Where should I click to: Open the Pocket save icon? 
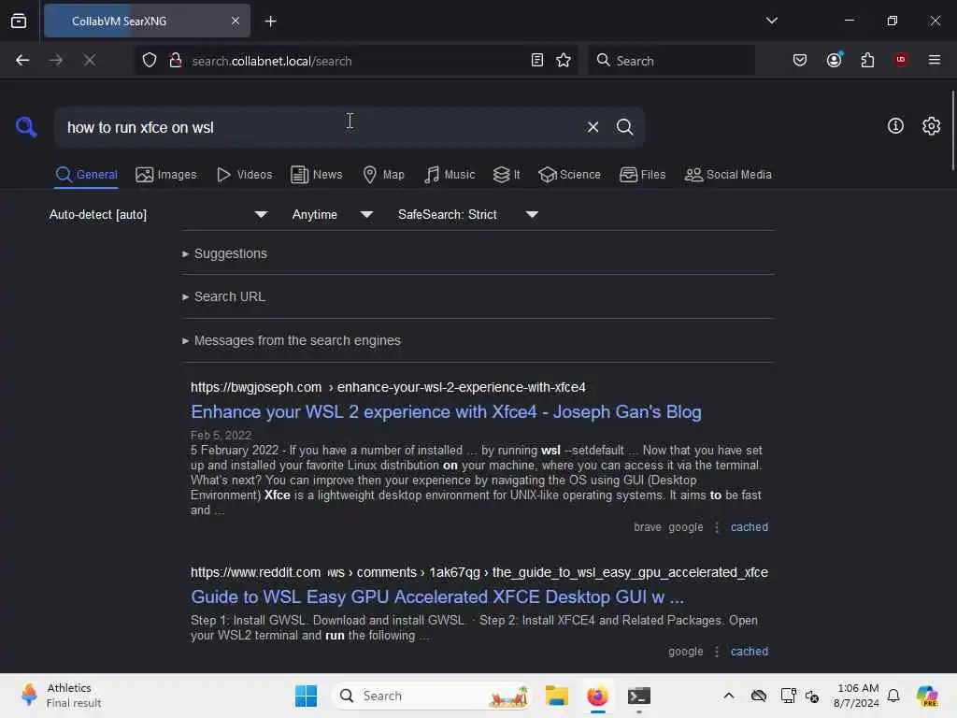[x=800, y=60]
